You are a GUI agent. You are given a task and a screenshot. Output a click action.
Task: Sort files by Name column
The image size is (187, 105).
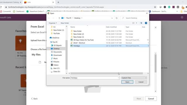(73, 27)
